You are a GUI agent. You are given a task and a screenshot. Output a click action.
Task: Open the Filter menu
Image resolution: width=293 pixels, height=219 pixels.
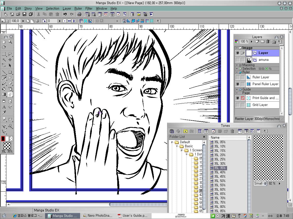(89, 8)
